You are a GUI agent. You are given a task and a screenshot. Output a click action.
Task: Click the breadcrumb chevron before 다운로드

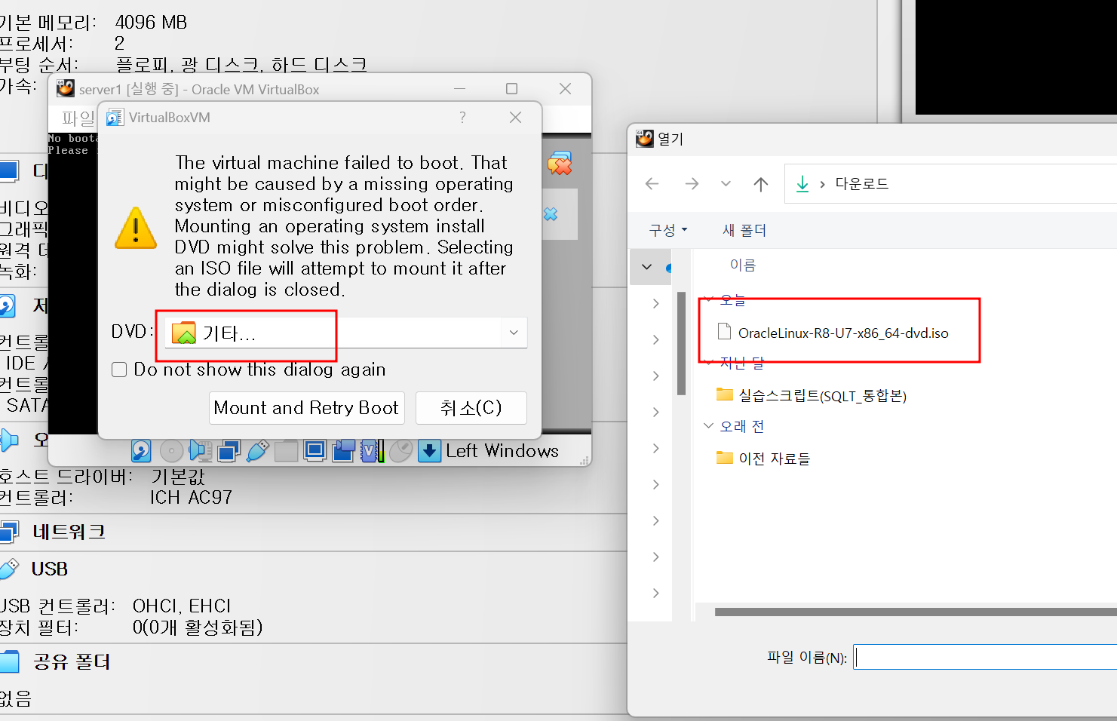click(822, 184)
